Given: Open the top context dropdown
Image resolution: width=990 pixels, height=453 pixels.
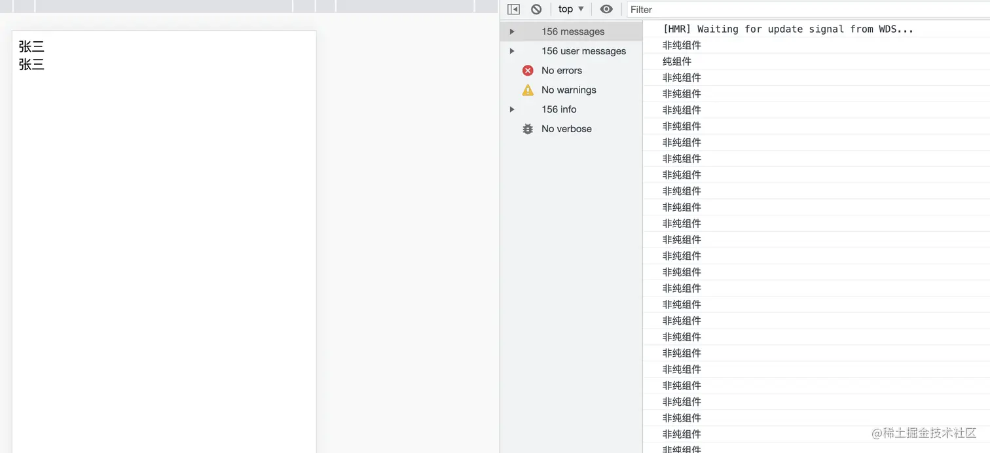Looking at the screenshot, I should [571, 9].
